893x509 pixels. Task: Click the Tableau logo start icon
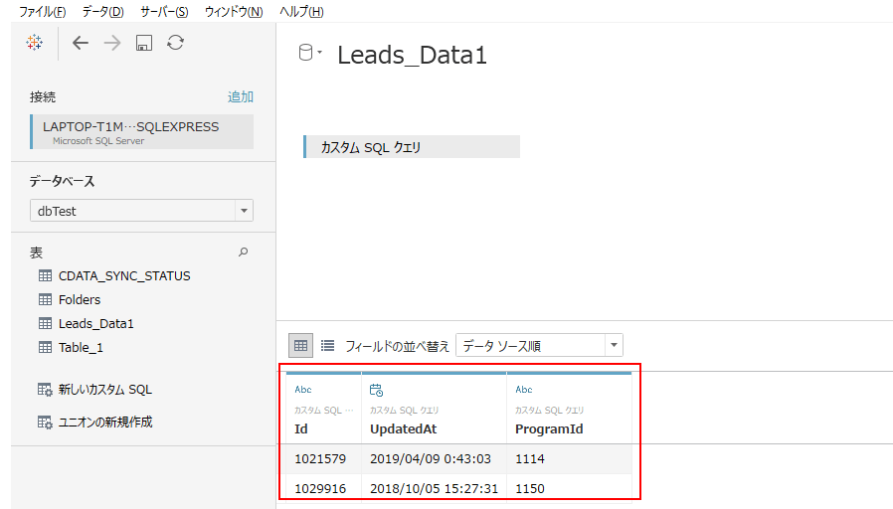pos(35,43)
